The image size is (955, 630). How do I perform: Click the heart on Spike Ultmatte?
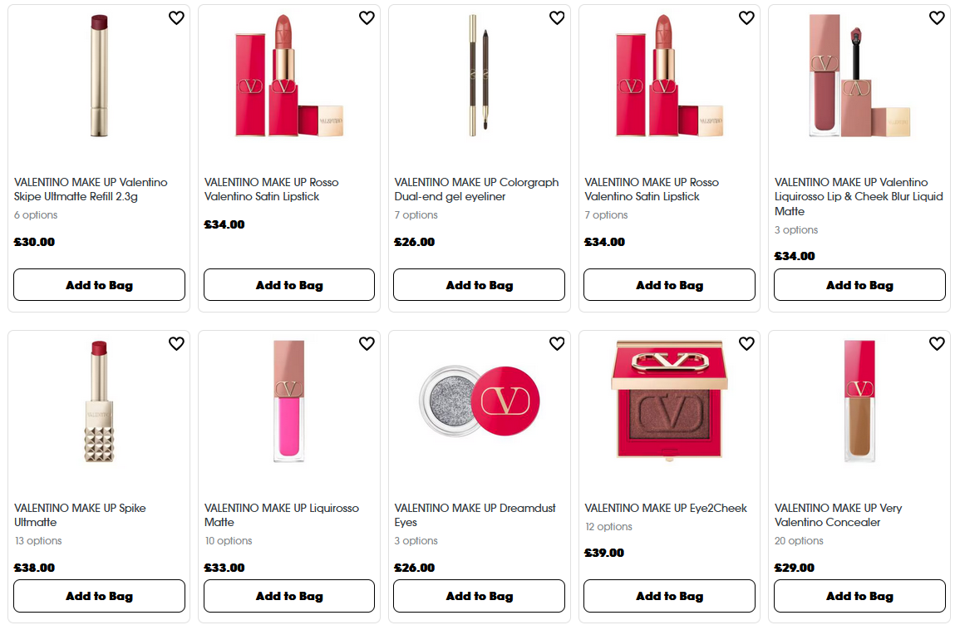point(176,343)
